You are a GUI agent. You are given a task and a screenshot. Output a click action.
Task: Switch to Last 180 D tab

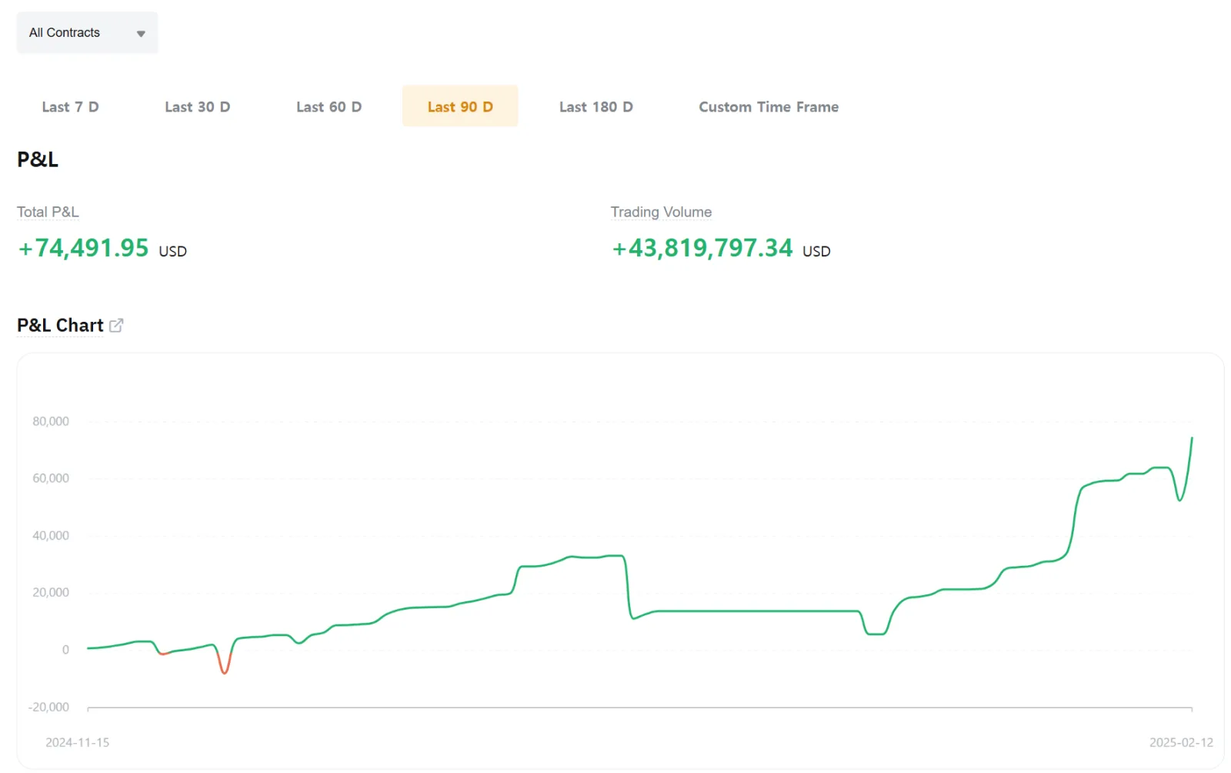(595, 106)
